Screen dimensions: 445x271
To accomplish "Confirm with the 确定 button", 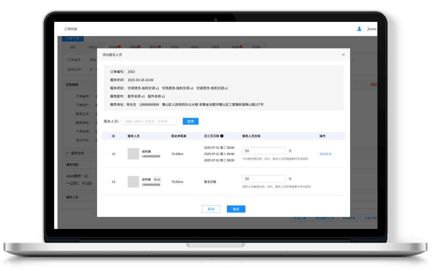I will (x=236, y=209).
